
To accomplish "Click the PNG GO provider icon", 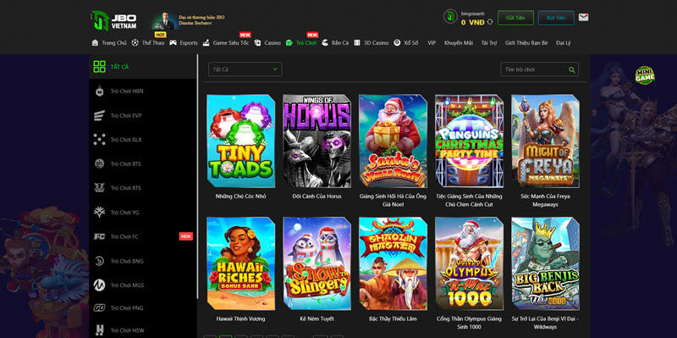I will pyautogui.click(x=99, y=308).
